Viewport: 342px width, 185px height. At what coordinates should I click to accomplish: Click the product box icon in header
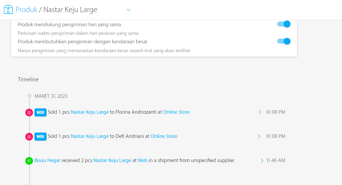click(x=8, y=10)
